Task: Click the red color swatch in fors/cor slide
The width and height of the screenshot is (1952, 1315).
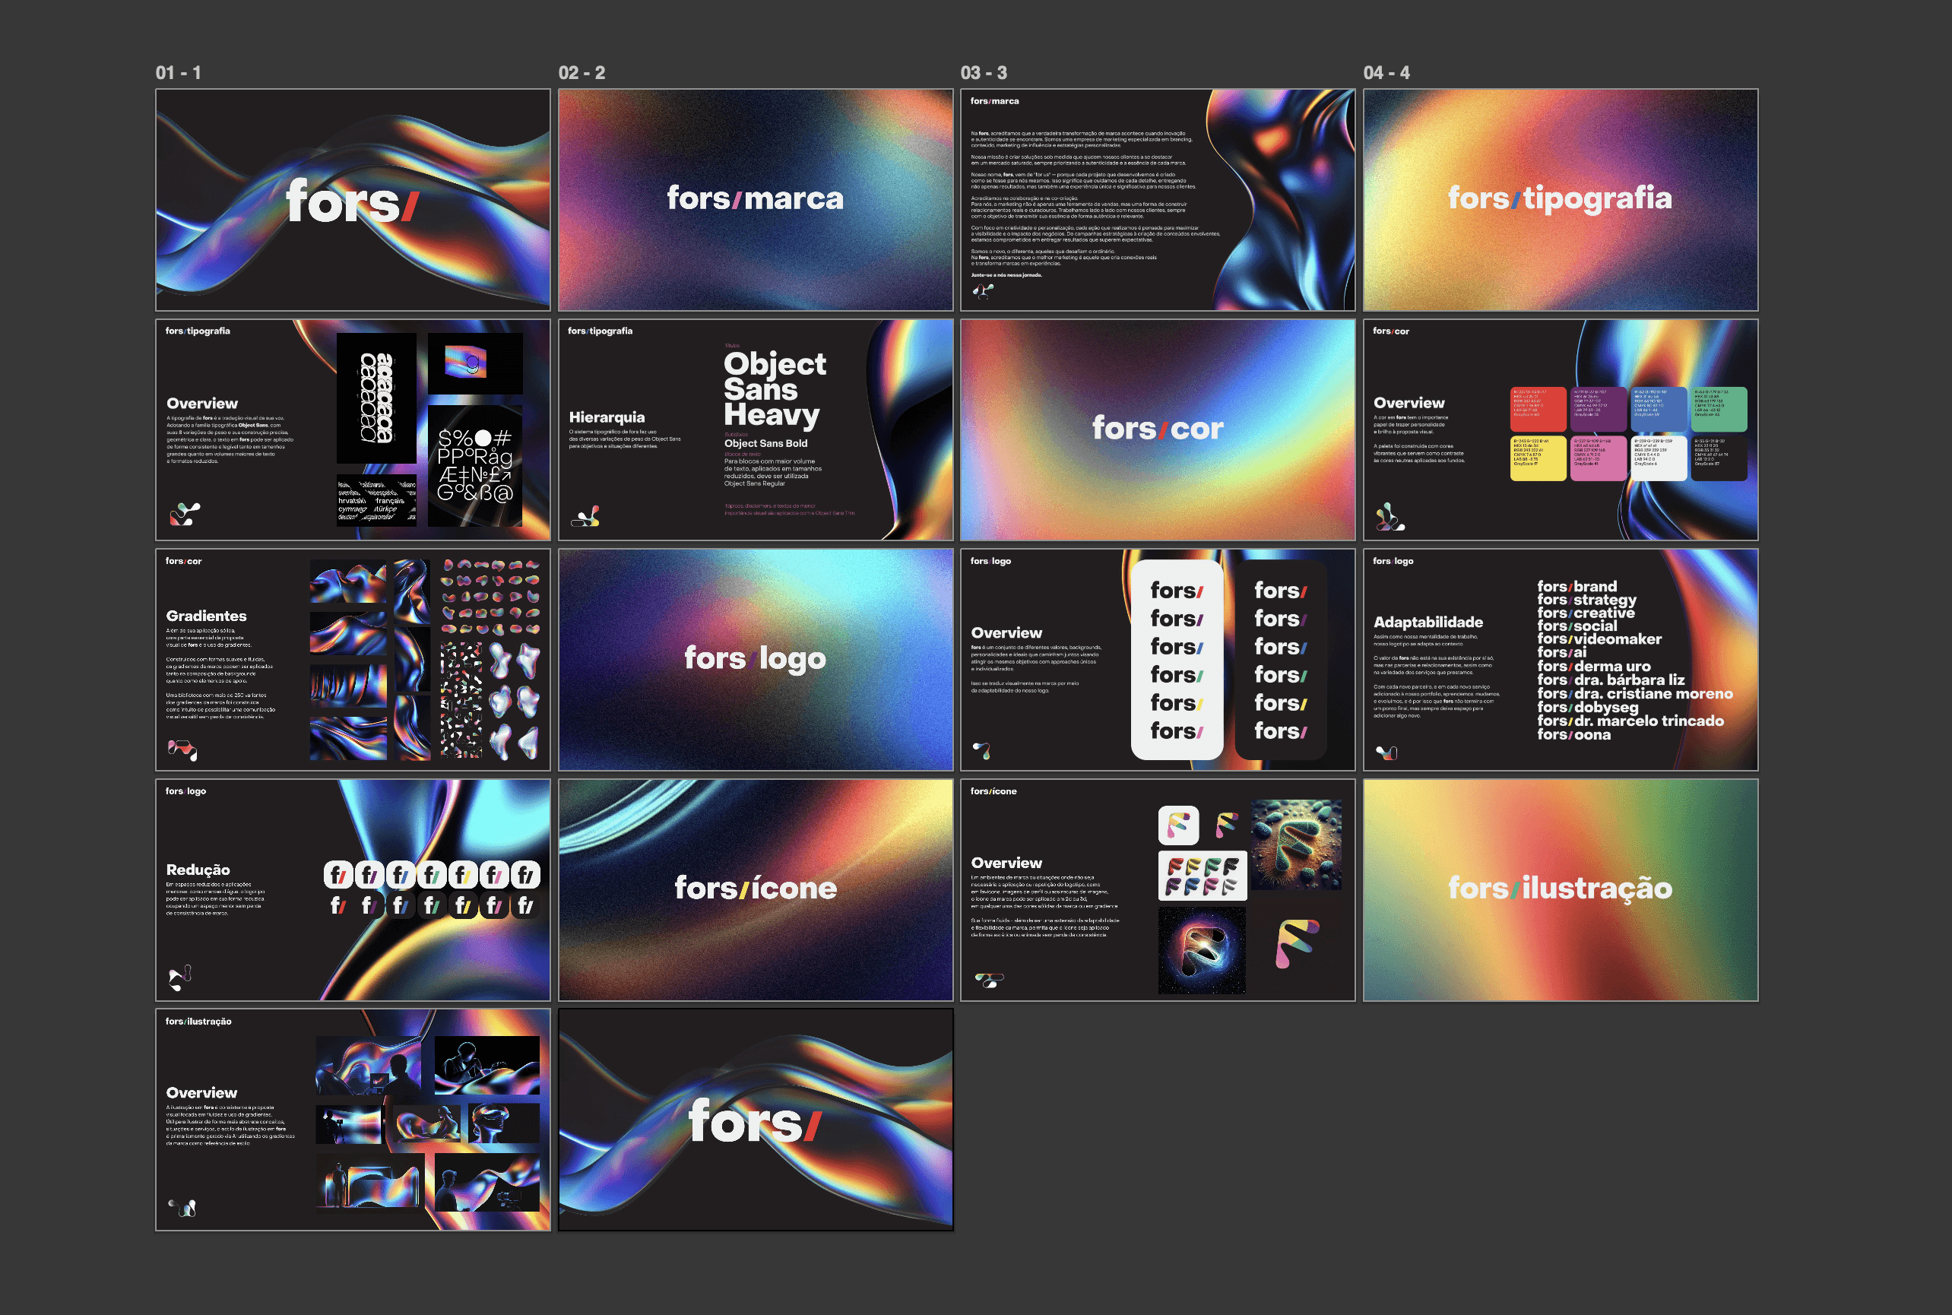Action: click(x=1538, y=409)
